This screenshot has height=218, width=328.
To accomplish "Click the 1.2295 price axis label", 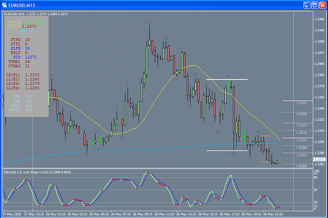I will pos(320,142).
